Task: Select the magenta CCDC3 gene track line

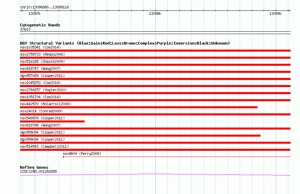Action: pyautogui.click(x=155, y=174)
